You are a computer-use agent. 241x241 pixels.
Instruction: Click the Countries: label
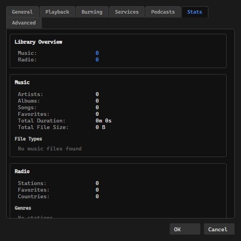point(33,196)
